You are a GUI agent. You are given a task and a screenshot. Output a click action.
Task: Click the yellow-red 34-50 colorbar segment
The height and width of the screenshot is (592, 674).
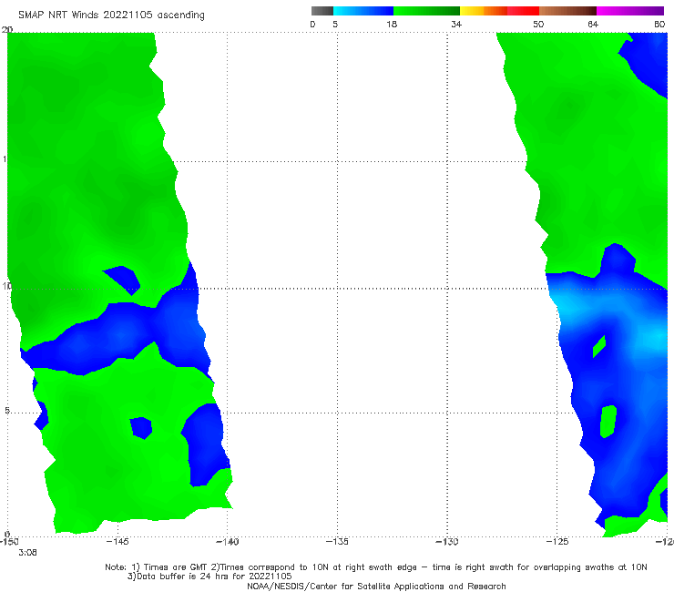(499, 11)
